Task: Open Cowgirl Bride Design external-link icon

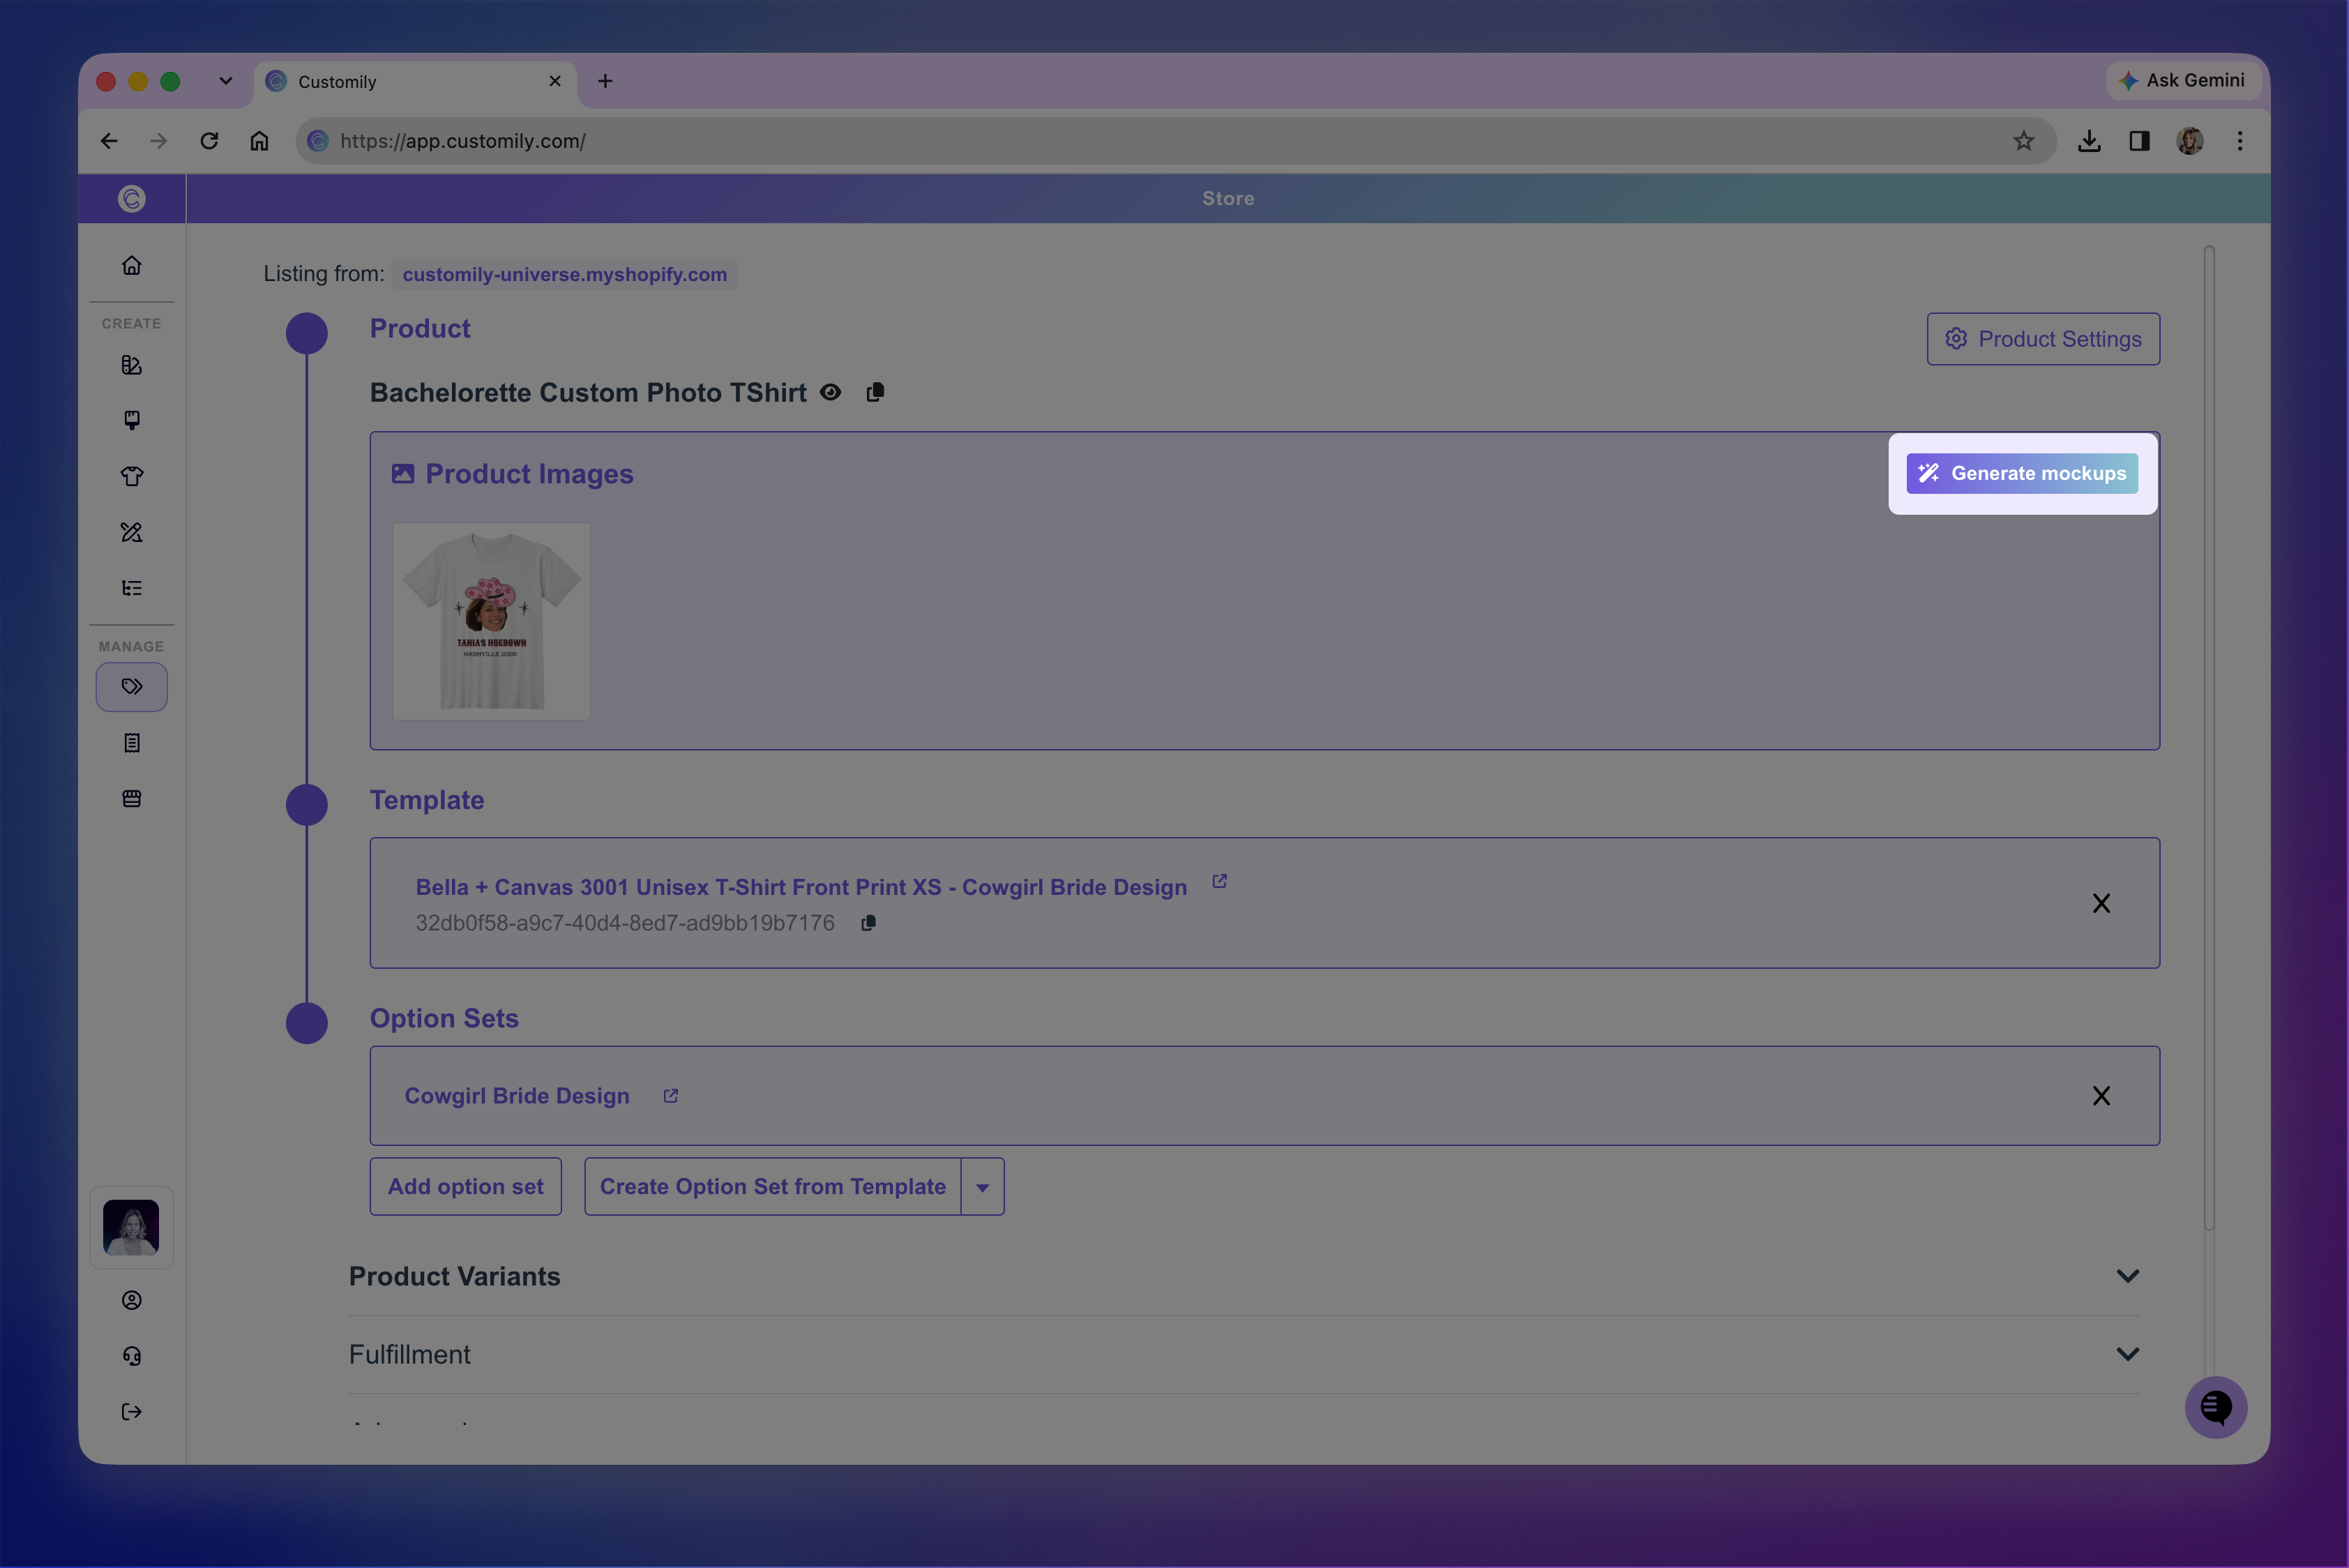Action: [x=671, y=1096]
